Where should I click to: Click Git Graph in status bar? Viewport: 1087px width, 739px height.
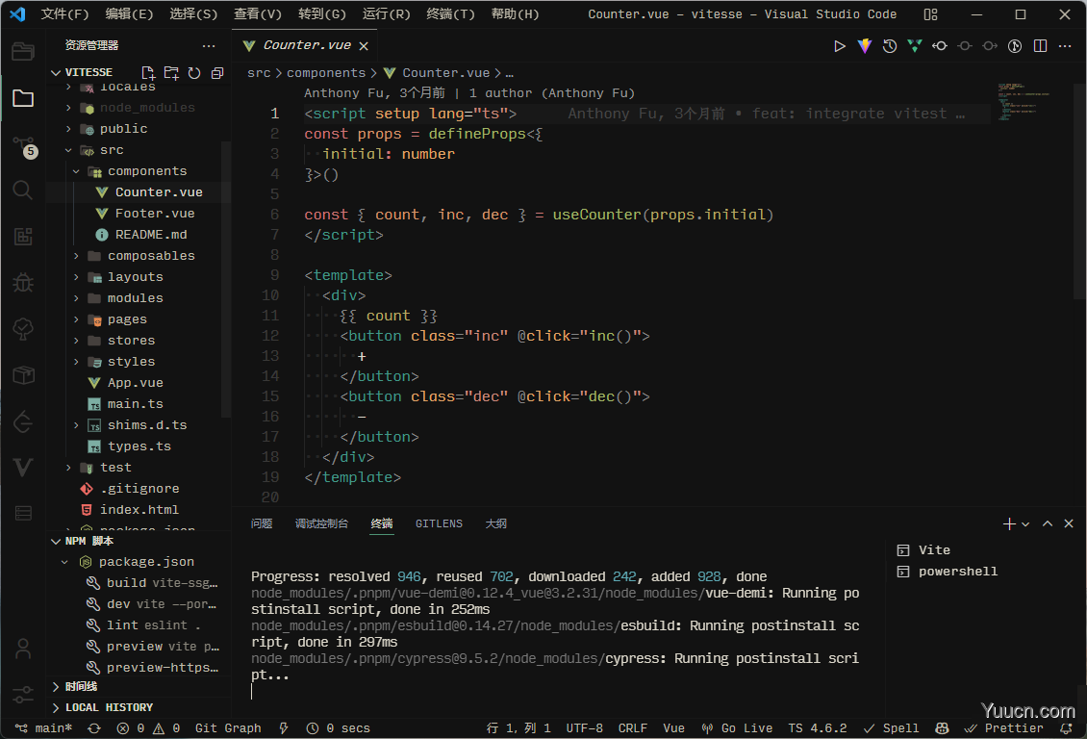pyautogui.click(x=228, y=728)
